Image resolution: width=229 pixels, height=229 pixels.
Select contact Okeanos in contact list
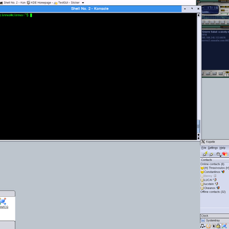point(210,188)
